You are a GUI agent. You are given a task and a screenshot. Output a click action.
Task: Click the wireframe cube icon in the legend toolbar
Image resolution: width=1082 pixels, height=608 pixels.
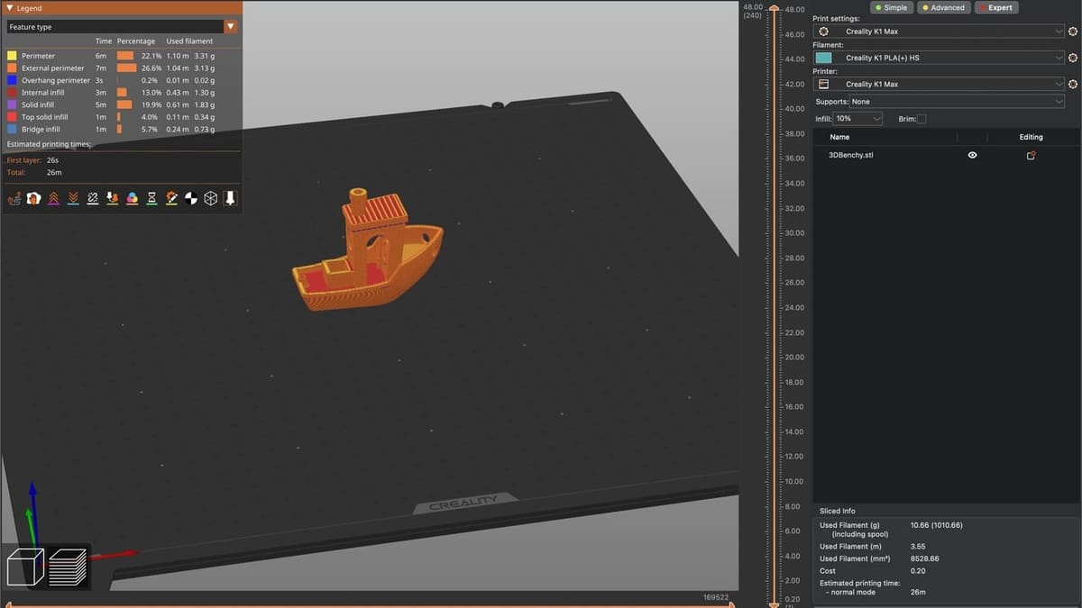click(210, 198)
